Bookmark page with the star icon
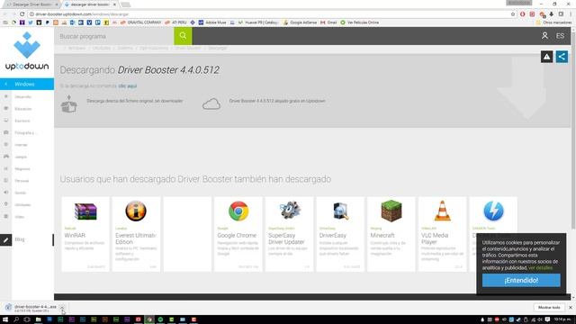Image resolution: width=576 pixels, height=324 pixels. tap(513, 14)
